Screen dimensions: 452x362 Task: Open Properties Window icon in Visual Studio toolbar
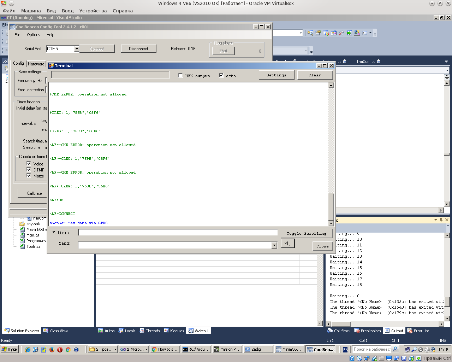coord(318,33)
